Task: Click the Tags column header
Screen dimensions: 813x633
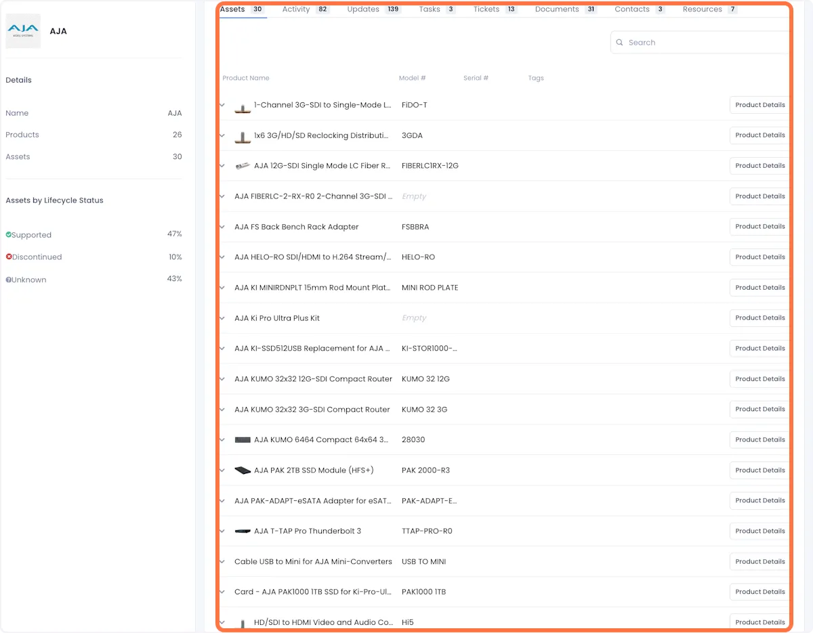Action: point(536,79)
